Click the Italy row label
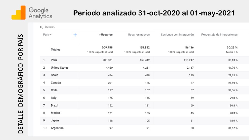Screen dimensions: 249x140 pos(54,98)
